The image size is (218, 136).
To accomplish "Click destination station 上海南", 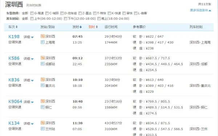I will 50,42.
